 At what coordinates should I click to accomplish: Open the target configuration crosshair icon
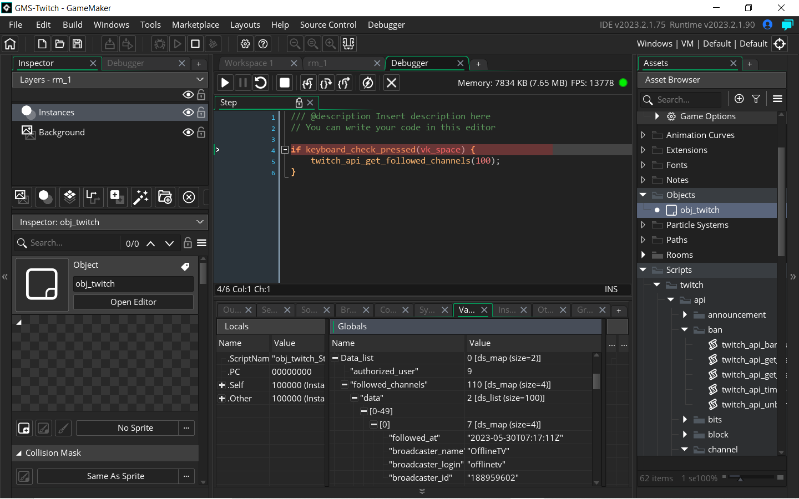(x=780, y=44)
